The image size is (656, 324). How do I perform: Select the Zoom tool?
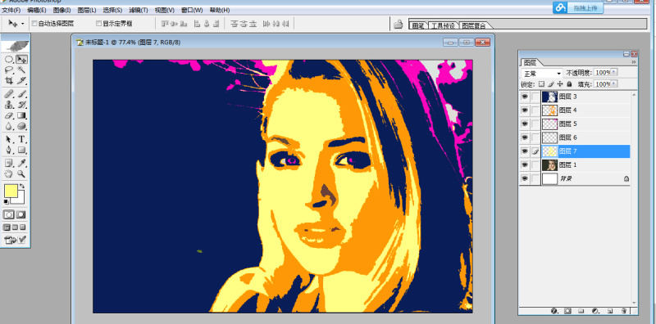pyautogui.click(x=22, y=174)
